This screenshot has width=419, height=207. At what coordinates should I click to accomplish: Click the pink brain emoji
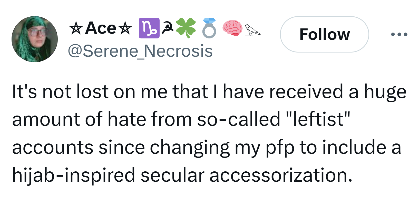(232, 28)
